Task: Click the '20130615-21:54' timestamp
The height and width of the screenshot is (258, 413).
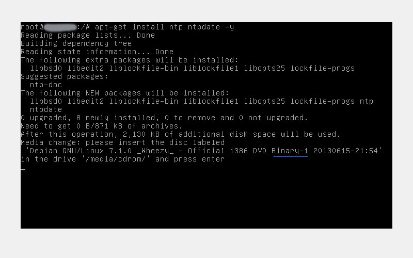Action: (x=345, y=151)
